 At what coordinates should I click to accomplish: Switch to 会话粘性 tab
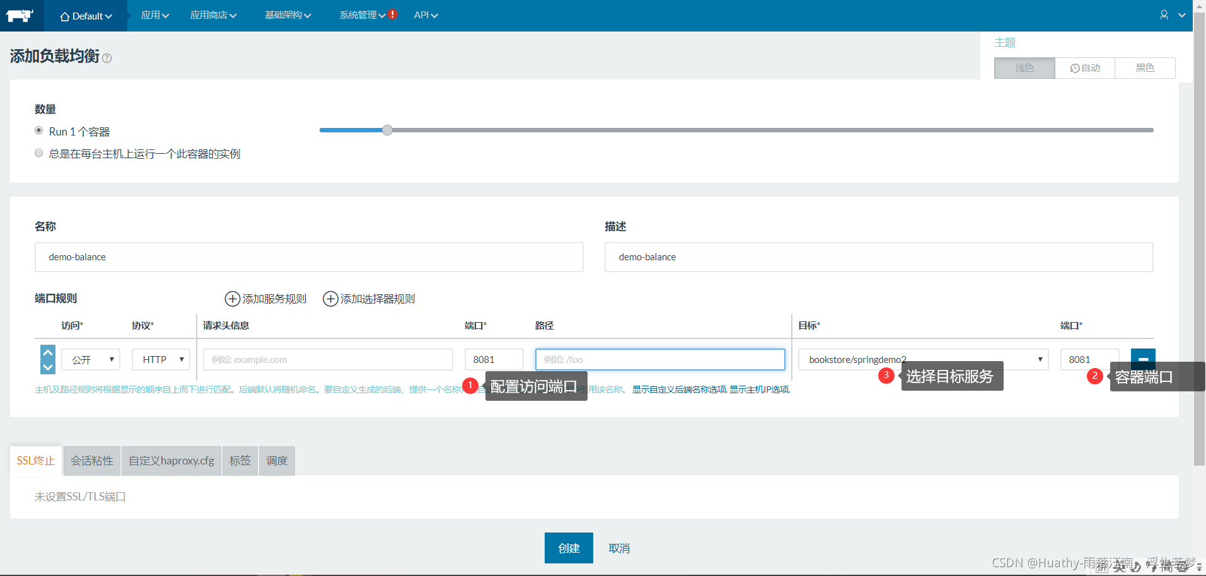[x=92, y=461]
